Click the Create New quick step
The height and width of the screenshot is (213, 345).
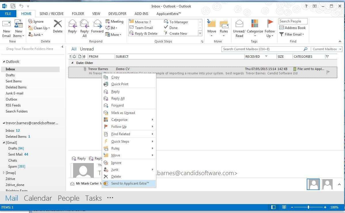[x=175, y=33]
